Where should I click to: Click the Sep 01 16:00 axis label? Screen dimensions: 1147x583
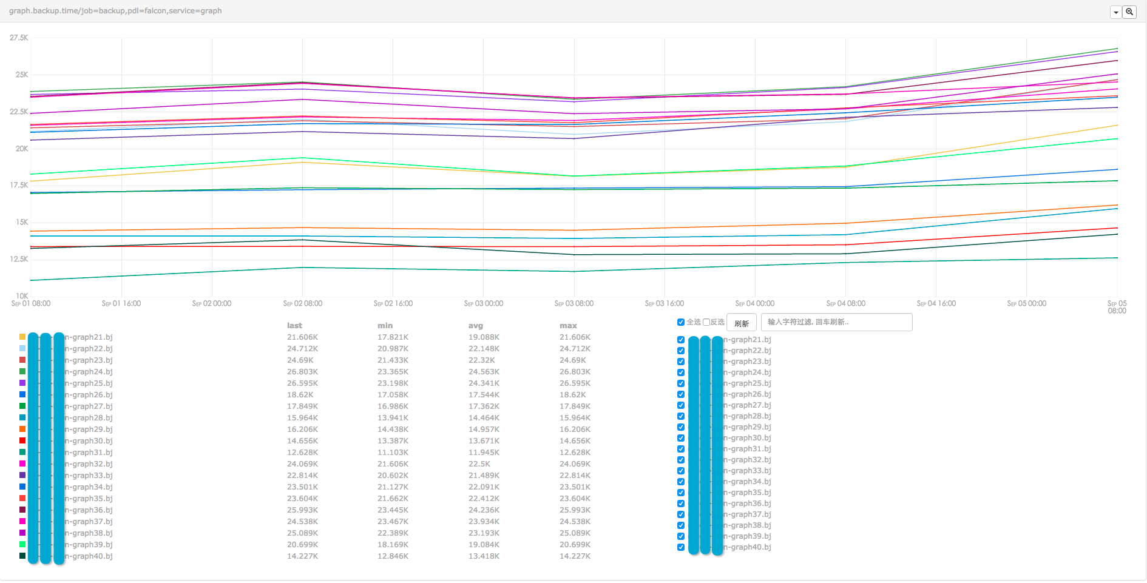click(x=121, y=303)
